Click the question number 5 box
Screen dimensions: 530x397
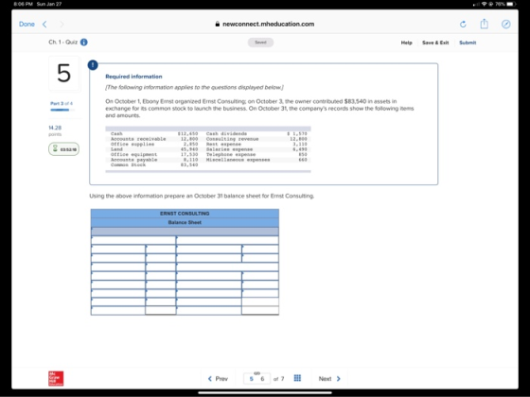click(64, 74)
